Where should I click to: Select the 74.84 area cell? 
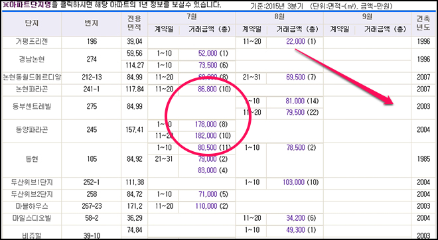coord(134,230)
